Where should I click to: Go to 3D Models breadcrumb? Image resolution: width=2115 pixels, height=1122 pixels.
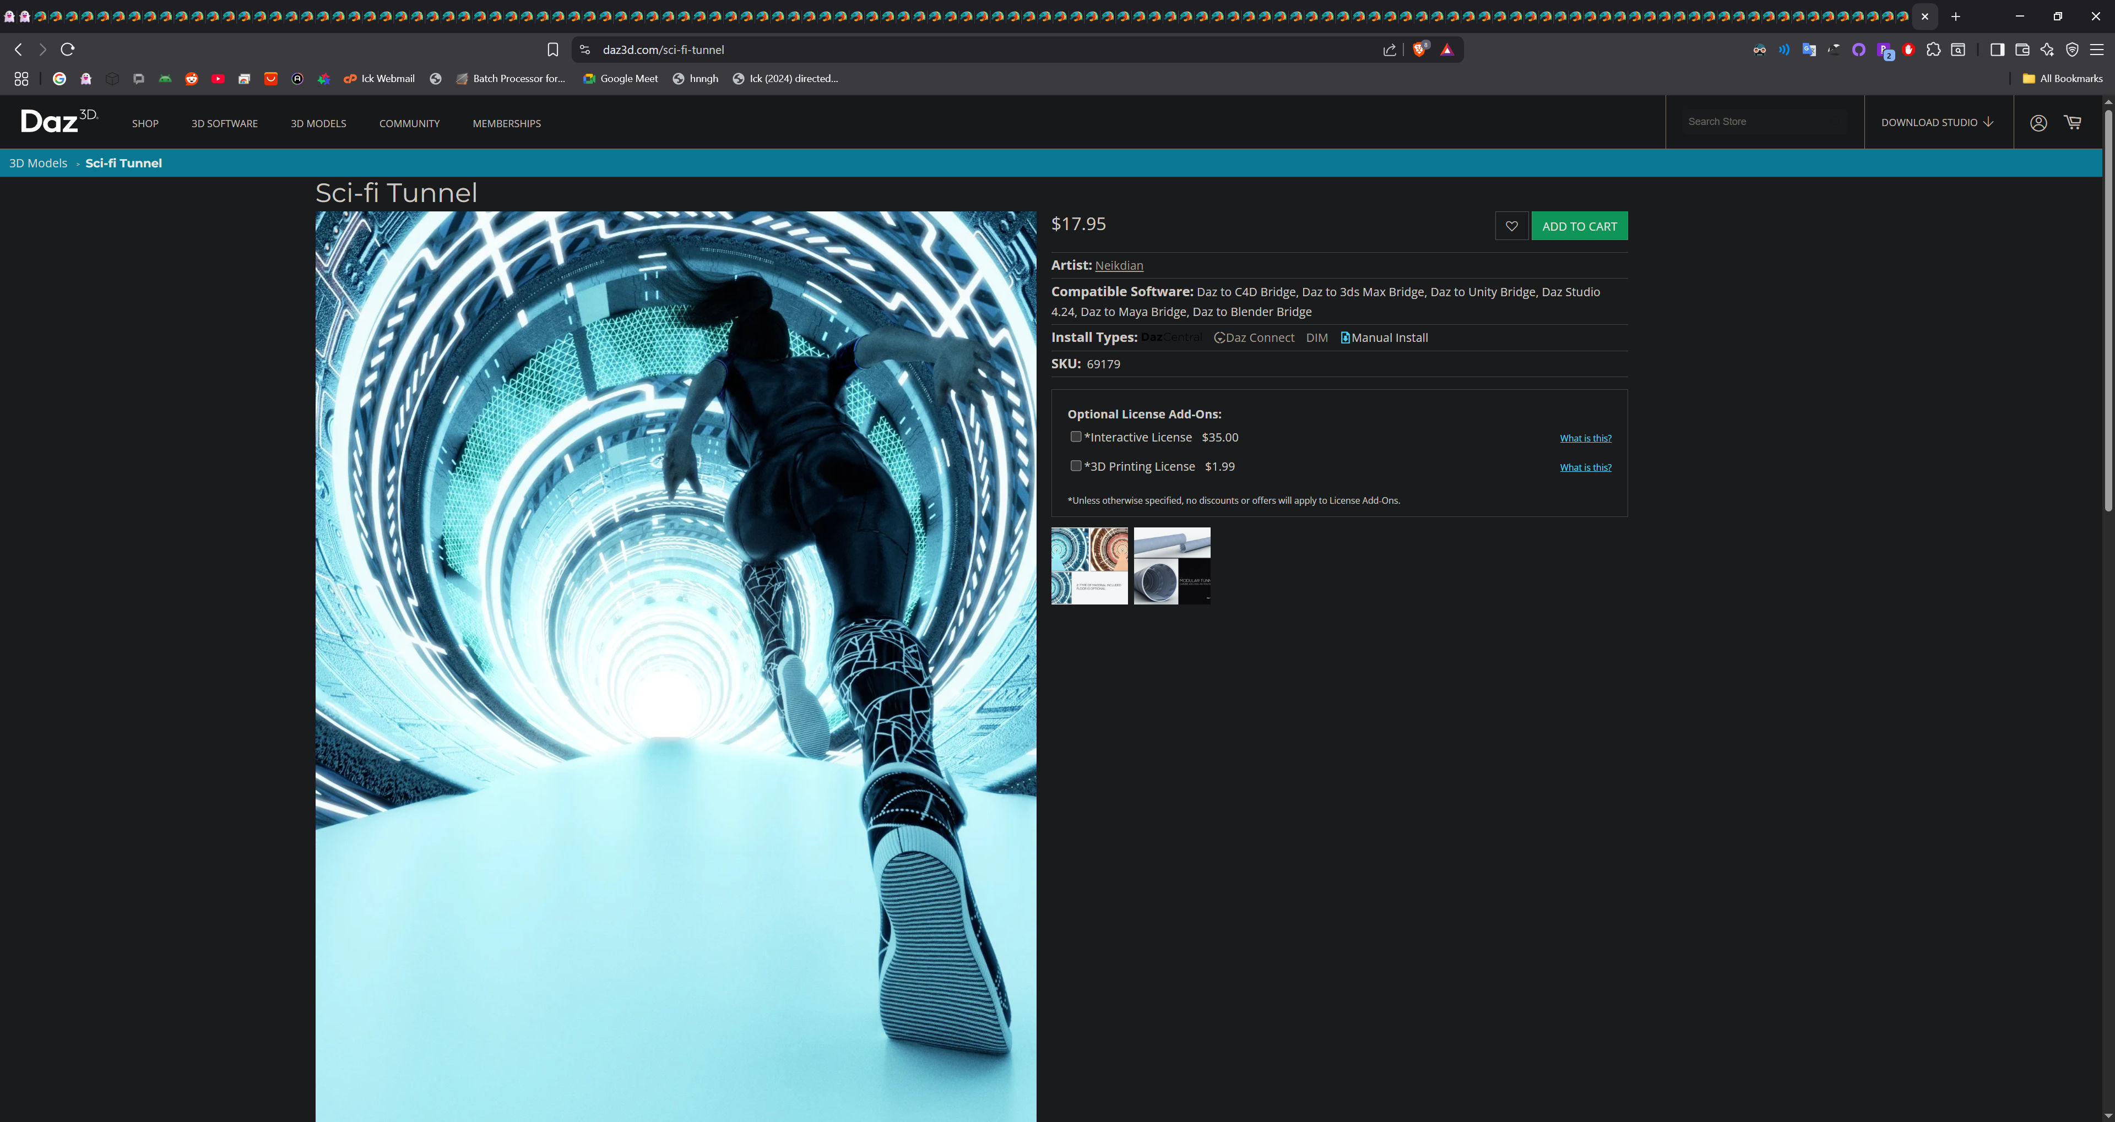click(x=38, y=162)
